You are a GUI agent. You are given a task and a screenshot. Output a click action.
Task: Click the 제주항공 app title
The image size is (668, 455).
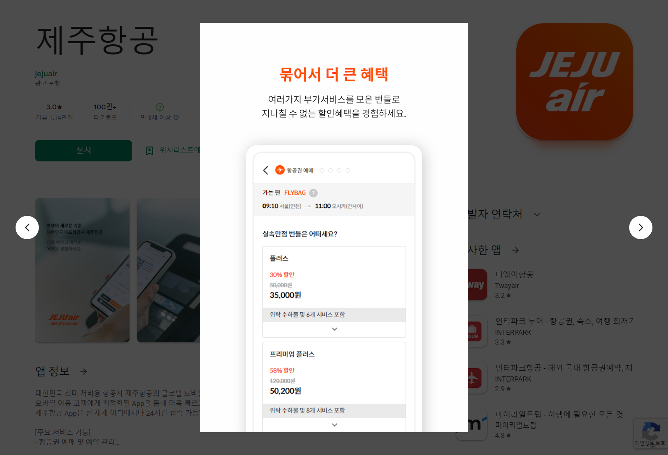click(x=97, y=40)
